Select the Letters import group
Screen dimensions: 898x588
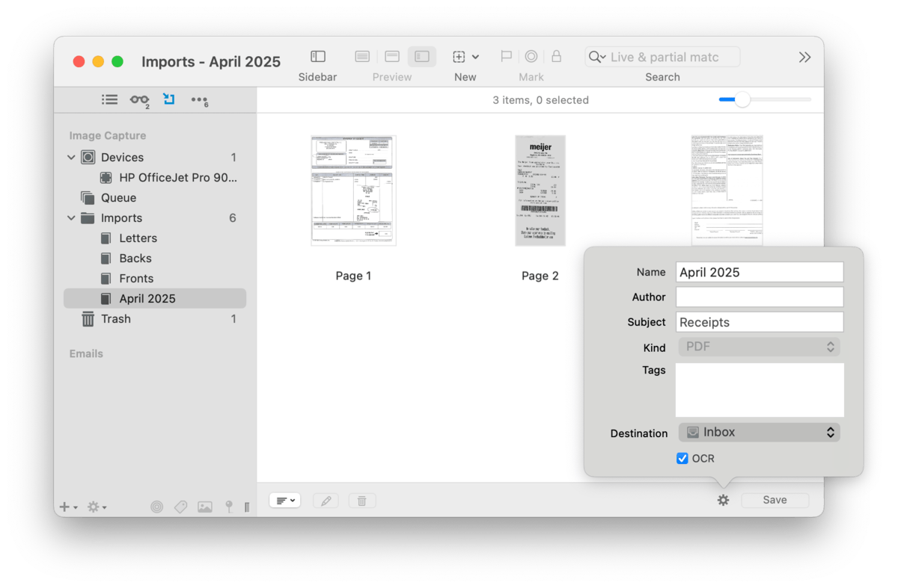[138, 238]
